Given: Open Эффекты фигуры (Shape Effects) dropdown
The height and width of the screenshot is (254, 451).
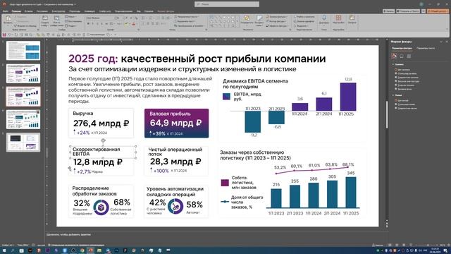Looking at the screenshot, I should (x=277, y=25).
